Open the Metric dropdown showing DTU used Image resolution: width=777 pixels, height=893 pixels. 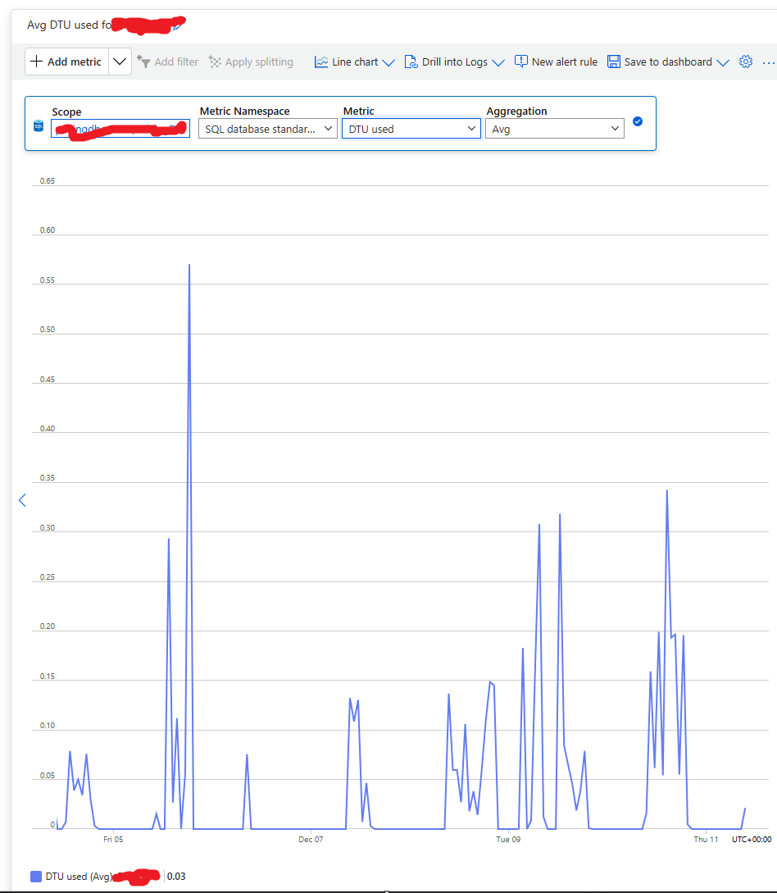[x=411, y=129]
